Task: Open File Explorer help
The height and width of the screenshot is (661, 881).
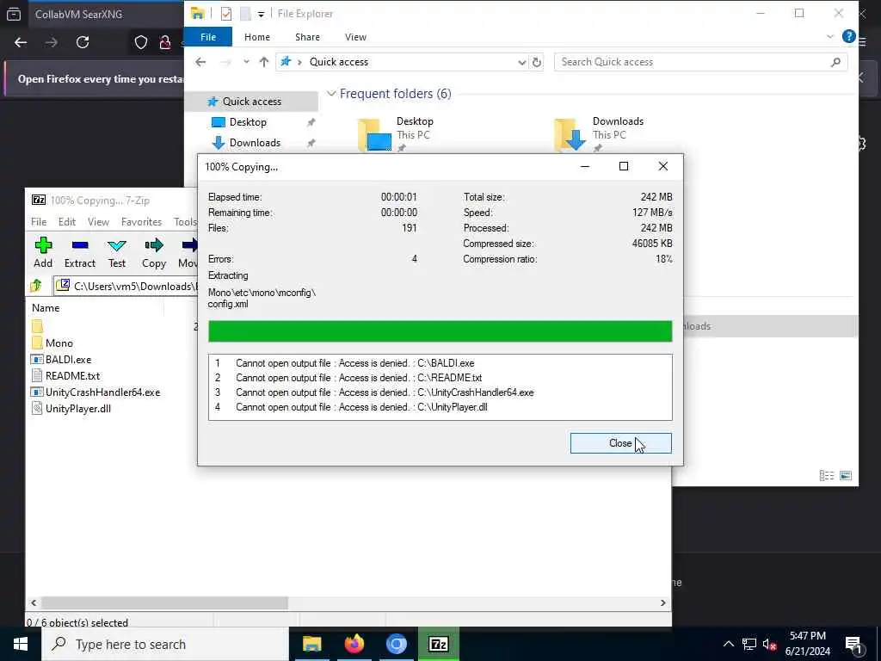Action: 848,36
